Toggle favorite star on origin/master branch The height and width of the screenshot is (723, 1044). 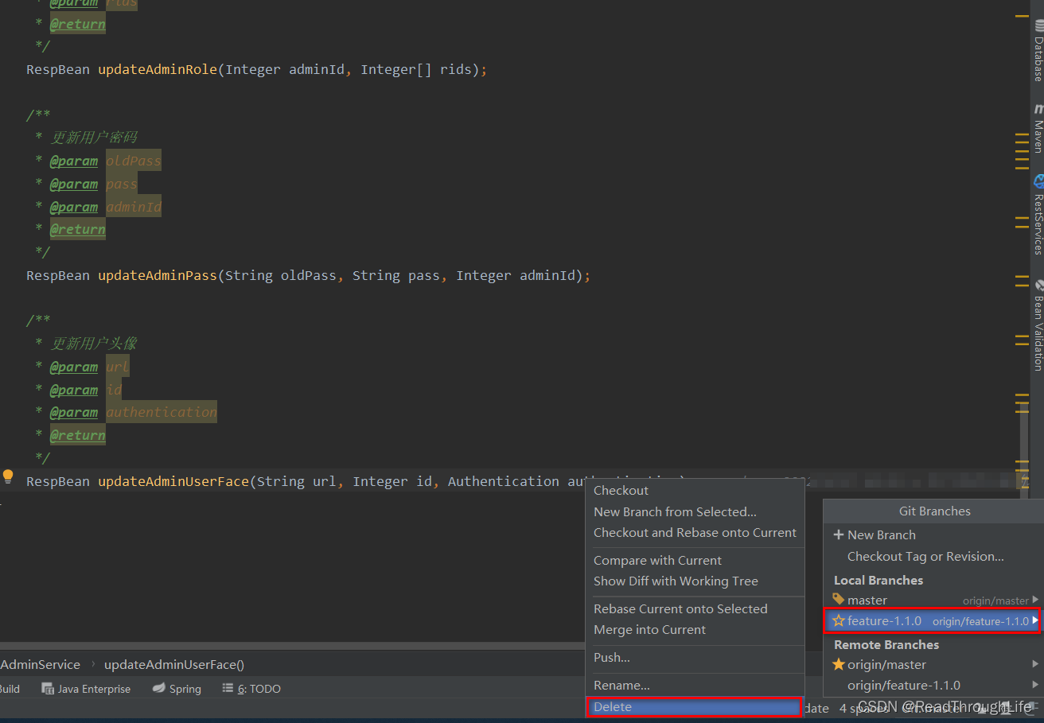pos(839,664)
